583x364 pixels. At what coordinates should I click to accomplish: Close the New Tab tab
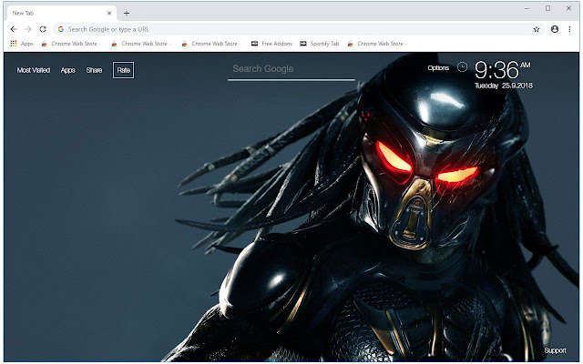[x=109, y=13]
